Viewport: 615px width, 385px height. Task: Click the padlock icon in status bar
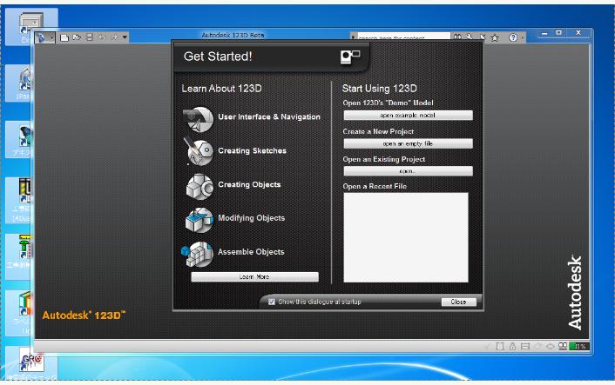click(512, 346)
